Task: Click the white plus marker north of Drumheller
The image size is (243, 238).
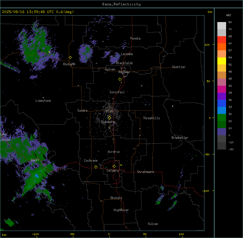Action: click(173, 106)
